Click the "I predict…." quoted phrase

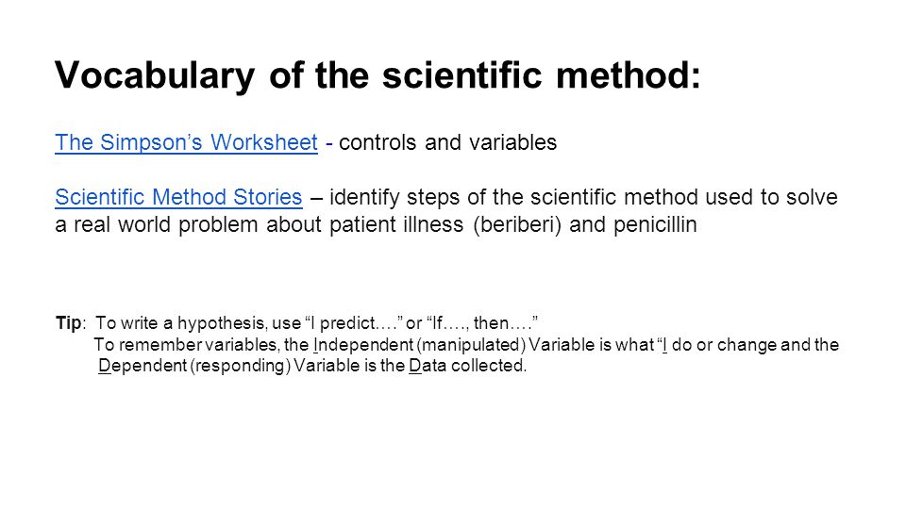click(353, 322)
